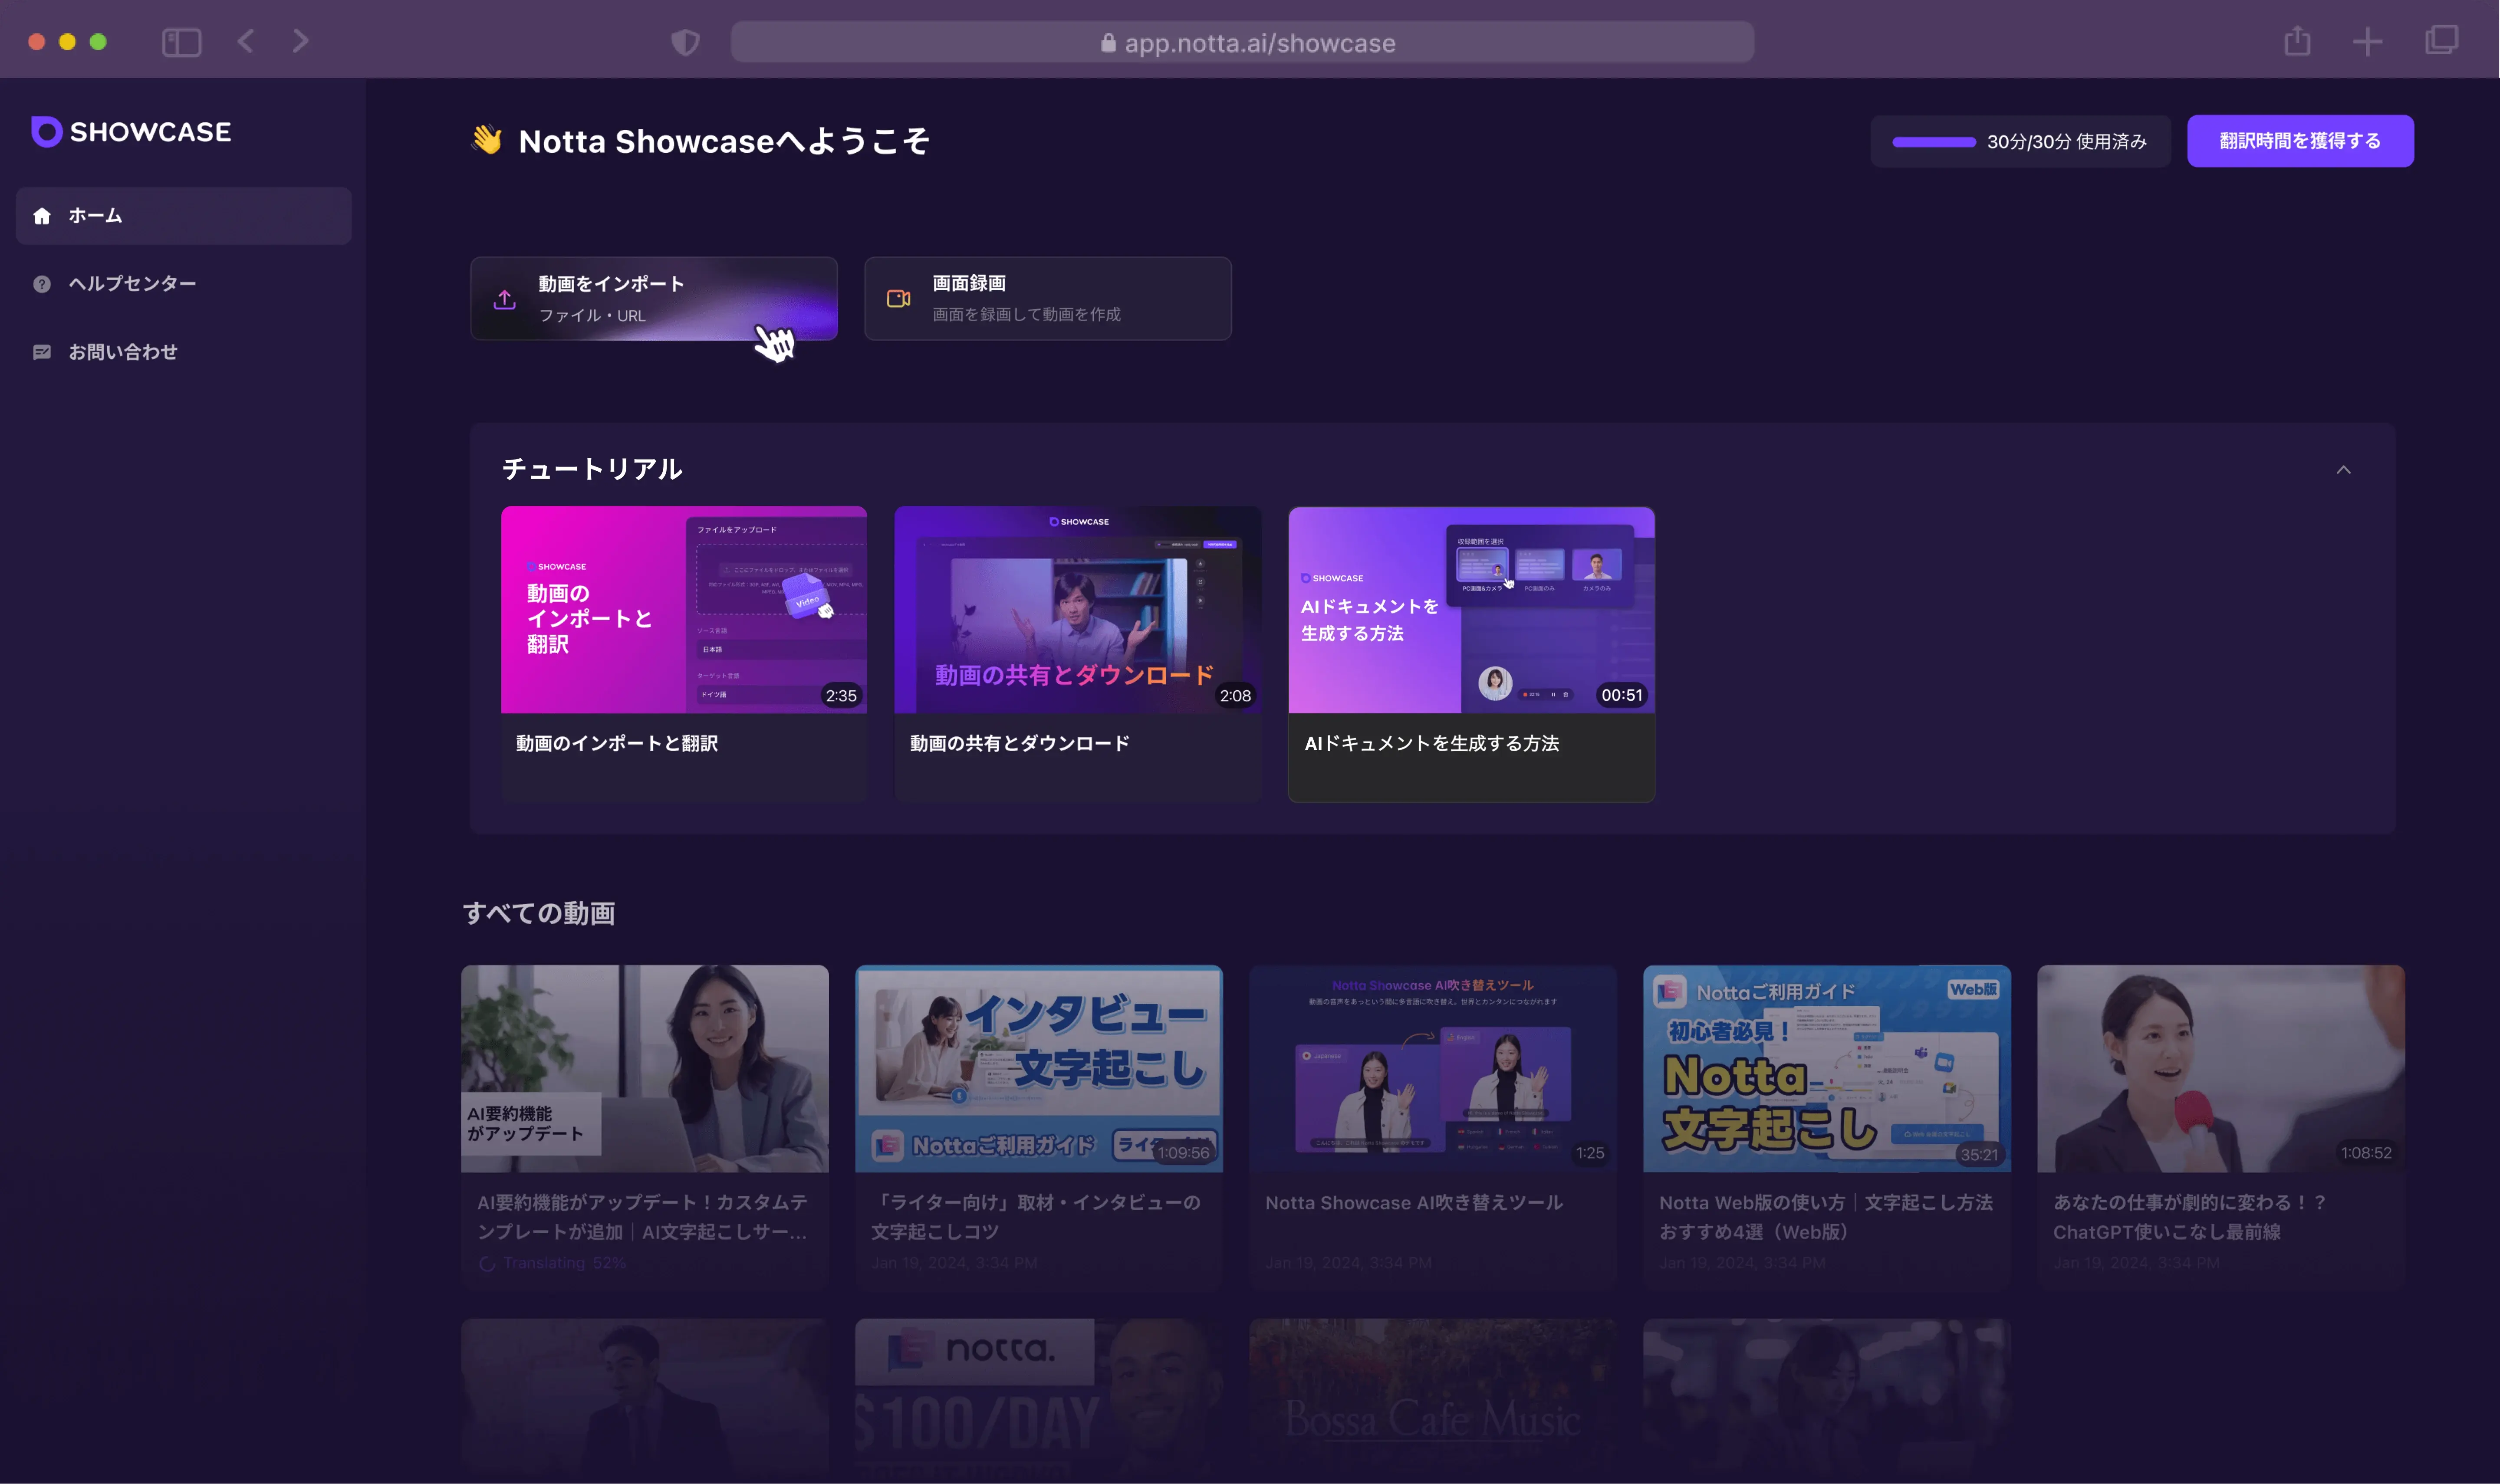Viewport: 2500px width, 1484px height.
Task: Open the $100/DAY notta video thumbnail
Action: [1039, 1400]
